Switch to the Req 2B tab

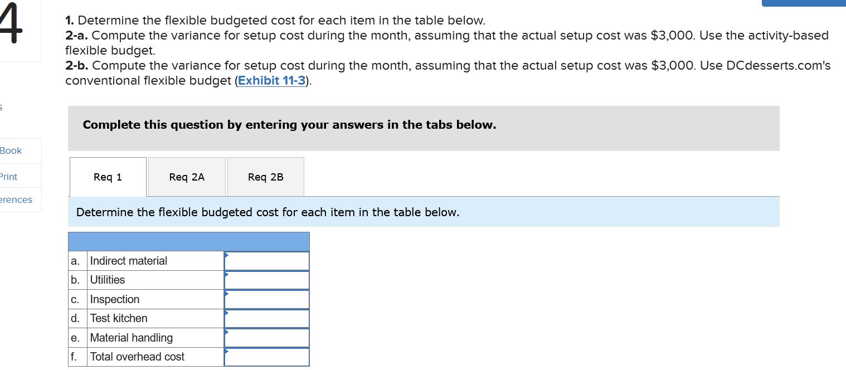265,177
